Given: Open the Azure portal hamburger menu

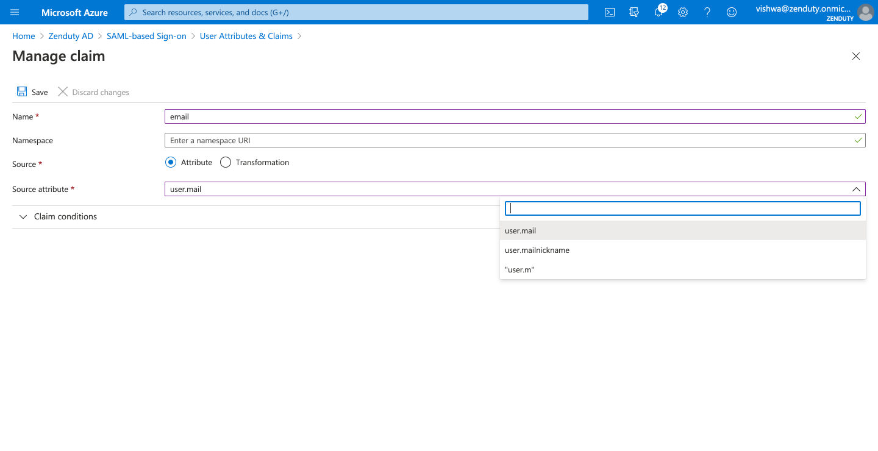Looking at the screenshot, I should [x=15, y=12].
